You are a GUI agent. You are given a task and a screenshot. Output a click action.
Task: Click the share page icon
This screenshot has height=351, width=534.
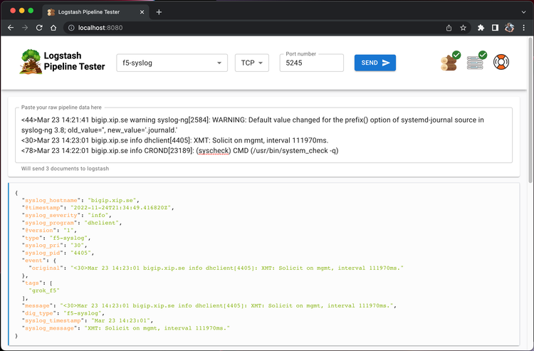point(449,28)
